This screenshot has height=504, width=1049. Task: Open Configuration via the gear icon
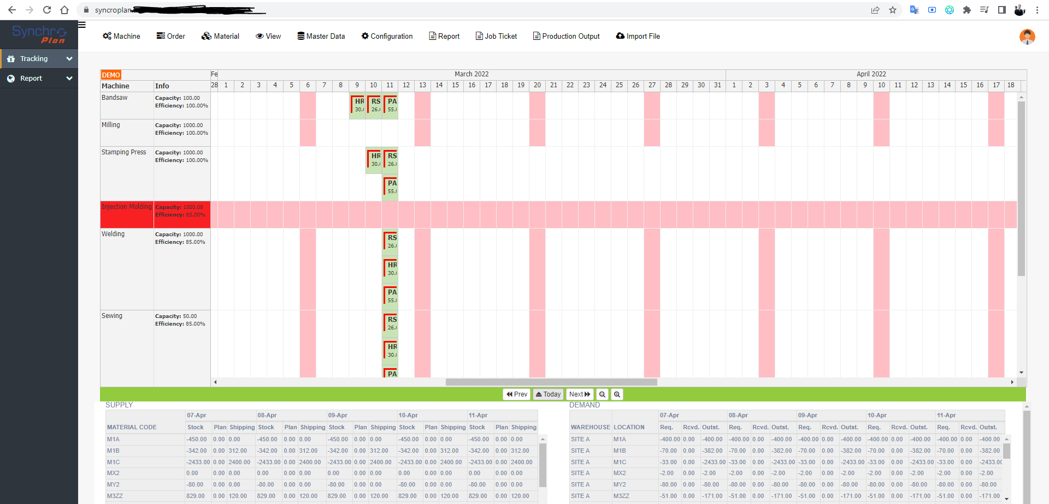(x=364, y=36)
